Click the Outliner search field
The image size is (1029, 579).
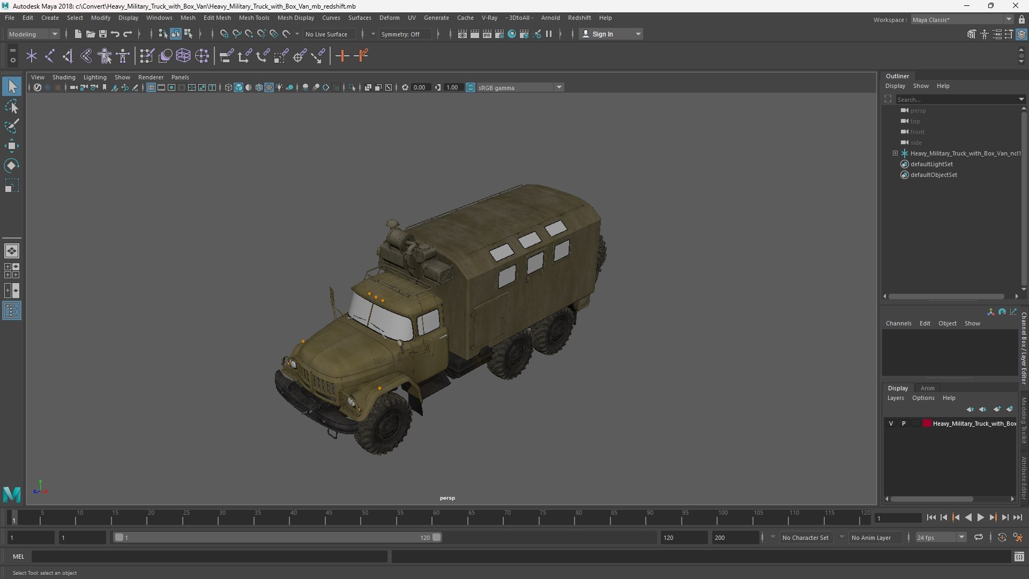click(957, 99)
